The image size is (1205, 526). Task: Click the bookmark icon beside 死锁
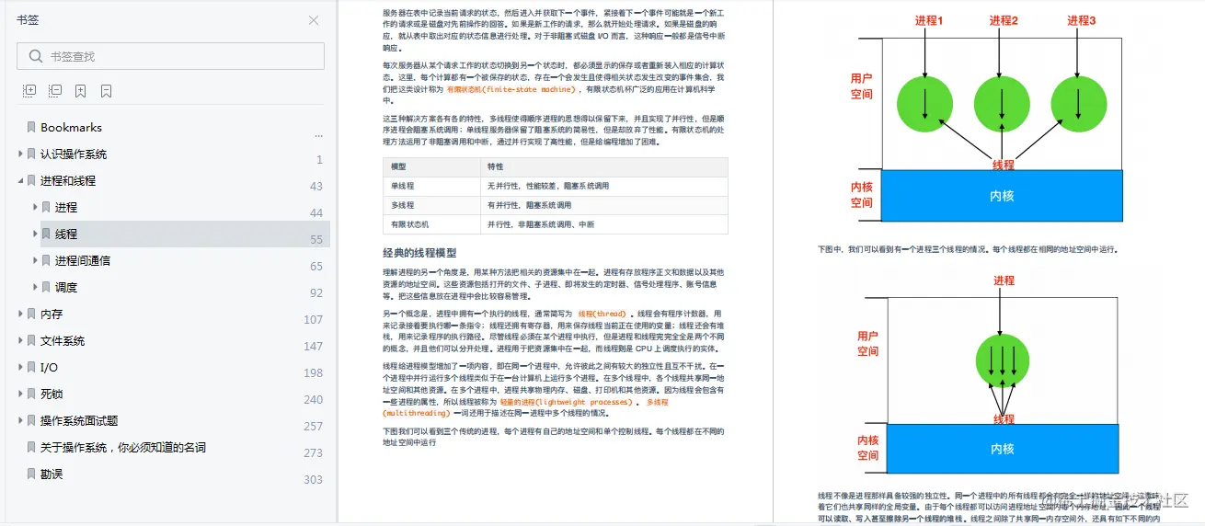31,394
